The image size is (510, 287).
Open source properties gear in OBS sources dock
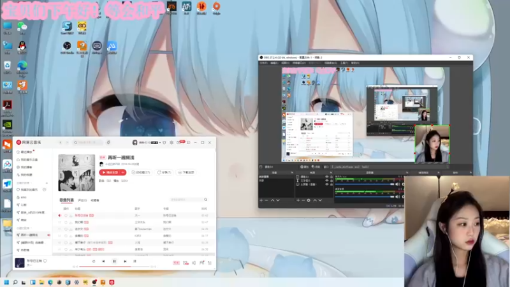coord(309,200)
